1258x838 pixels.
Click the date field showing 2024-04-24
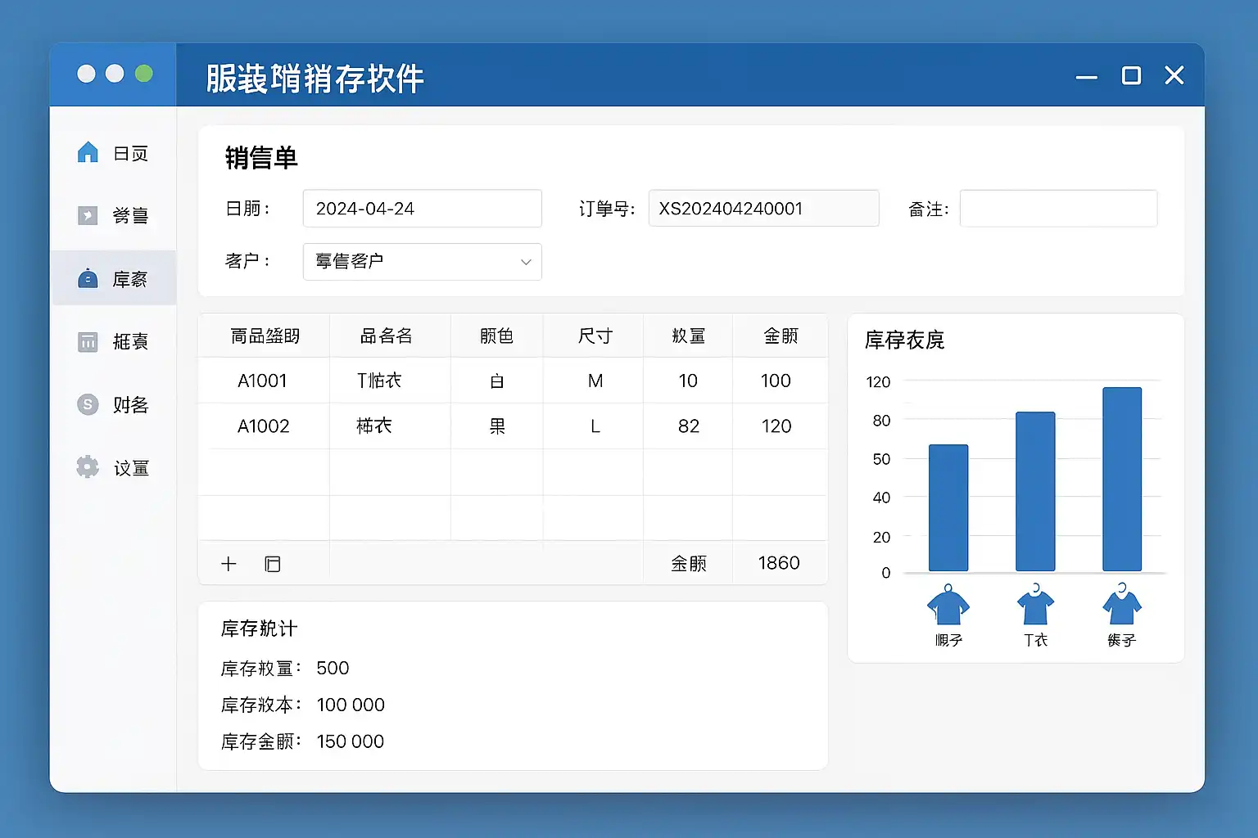click(x=422, y=209)
